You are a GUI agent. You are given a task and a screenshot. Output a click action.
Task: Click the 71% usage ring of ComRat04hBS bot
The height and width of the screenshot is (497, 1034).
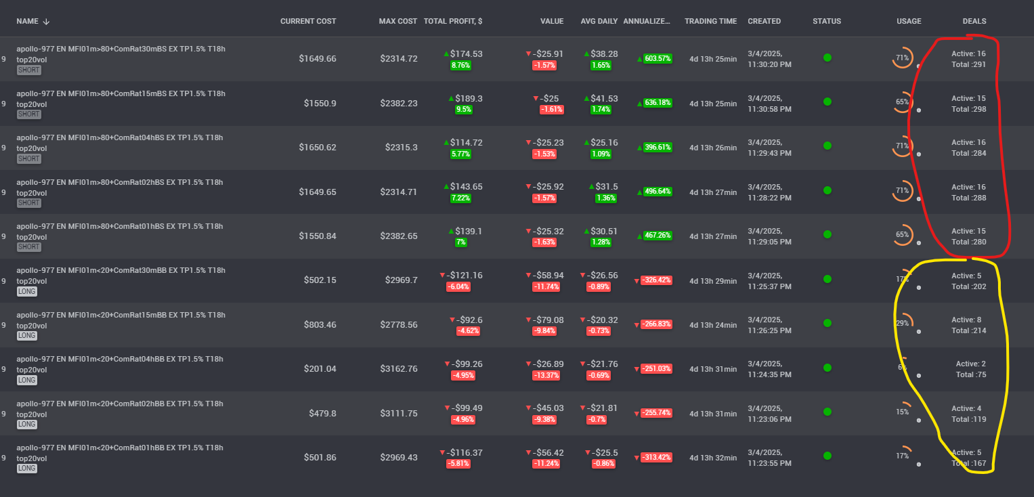pyautogui.click(x=903, y=146)
